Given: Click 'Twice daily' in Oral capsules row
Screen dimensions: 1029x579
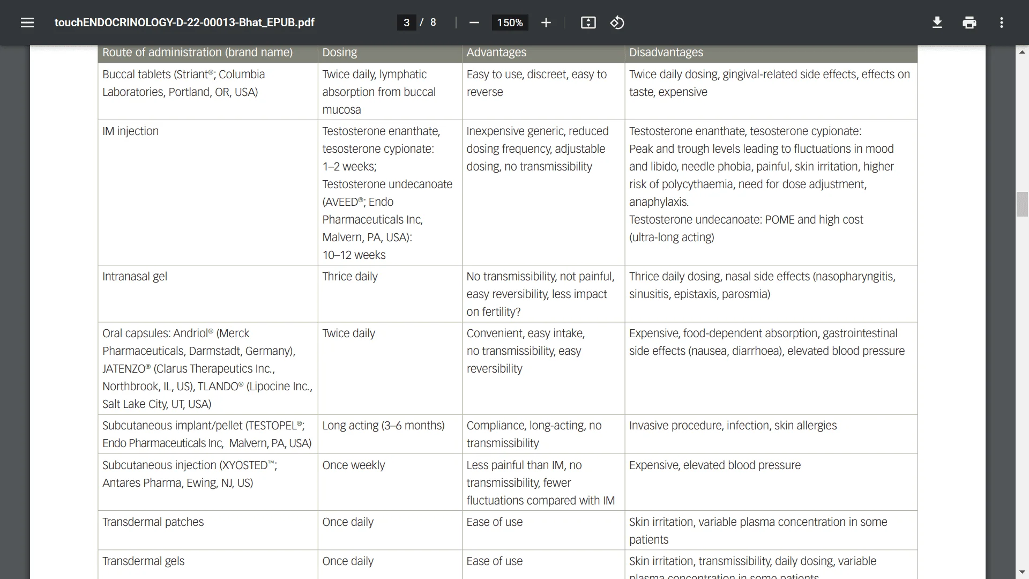Looking at the screenshot, I should [x=348, y=333].
